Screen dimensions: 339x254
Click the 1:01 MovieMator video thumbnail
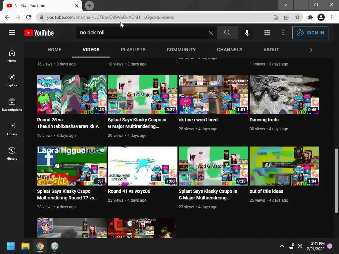214,95
